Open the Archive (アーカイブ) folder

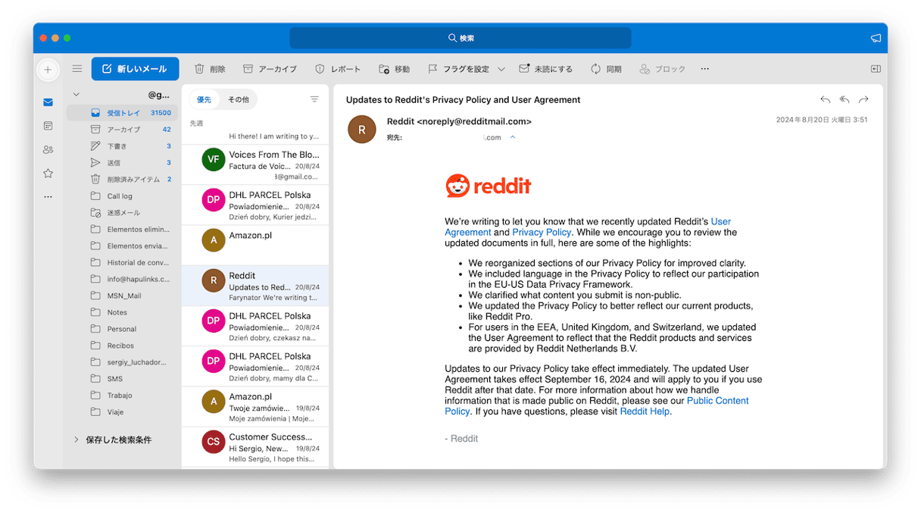point(123,130)
